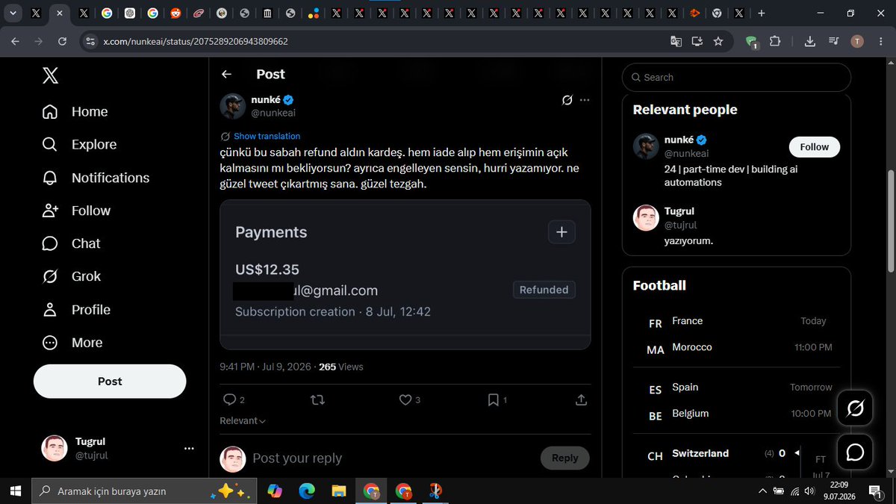Screen dimensions: 896x504
Task: Like the post with heart icon
Action: 405,399
